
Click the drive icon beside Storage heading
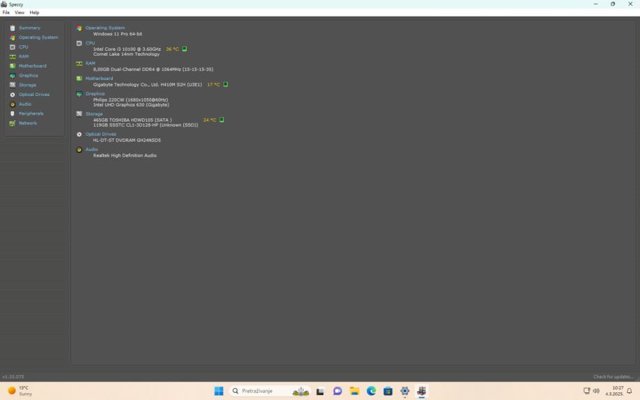(x=79, y=114)
